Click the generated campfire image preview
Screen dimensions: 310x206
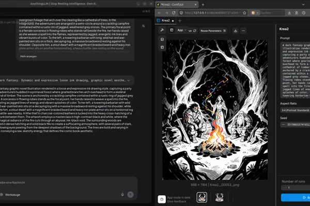click(215, 110)
